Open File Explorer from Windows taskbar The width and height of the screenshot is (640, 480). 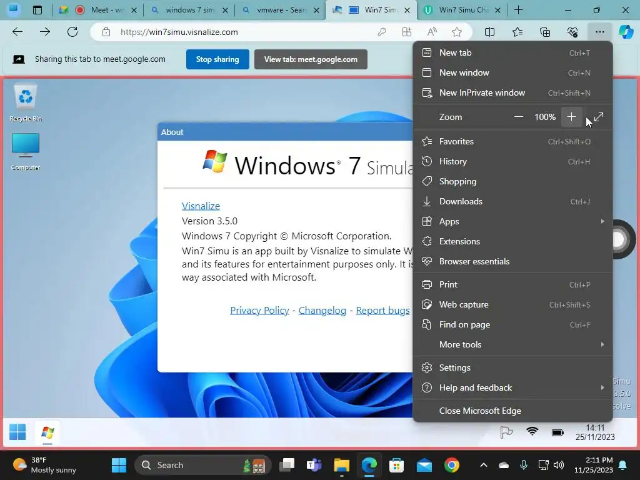(x=342, y=465)
